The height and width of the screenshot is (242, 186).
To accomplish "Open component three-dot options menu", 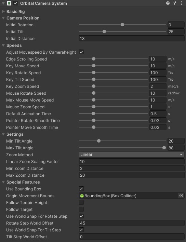I will pyautogui.click(x=182, y=3).
